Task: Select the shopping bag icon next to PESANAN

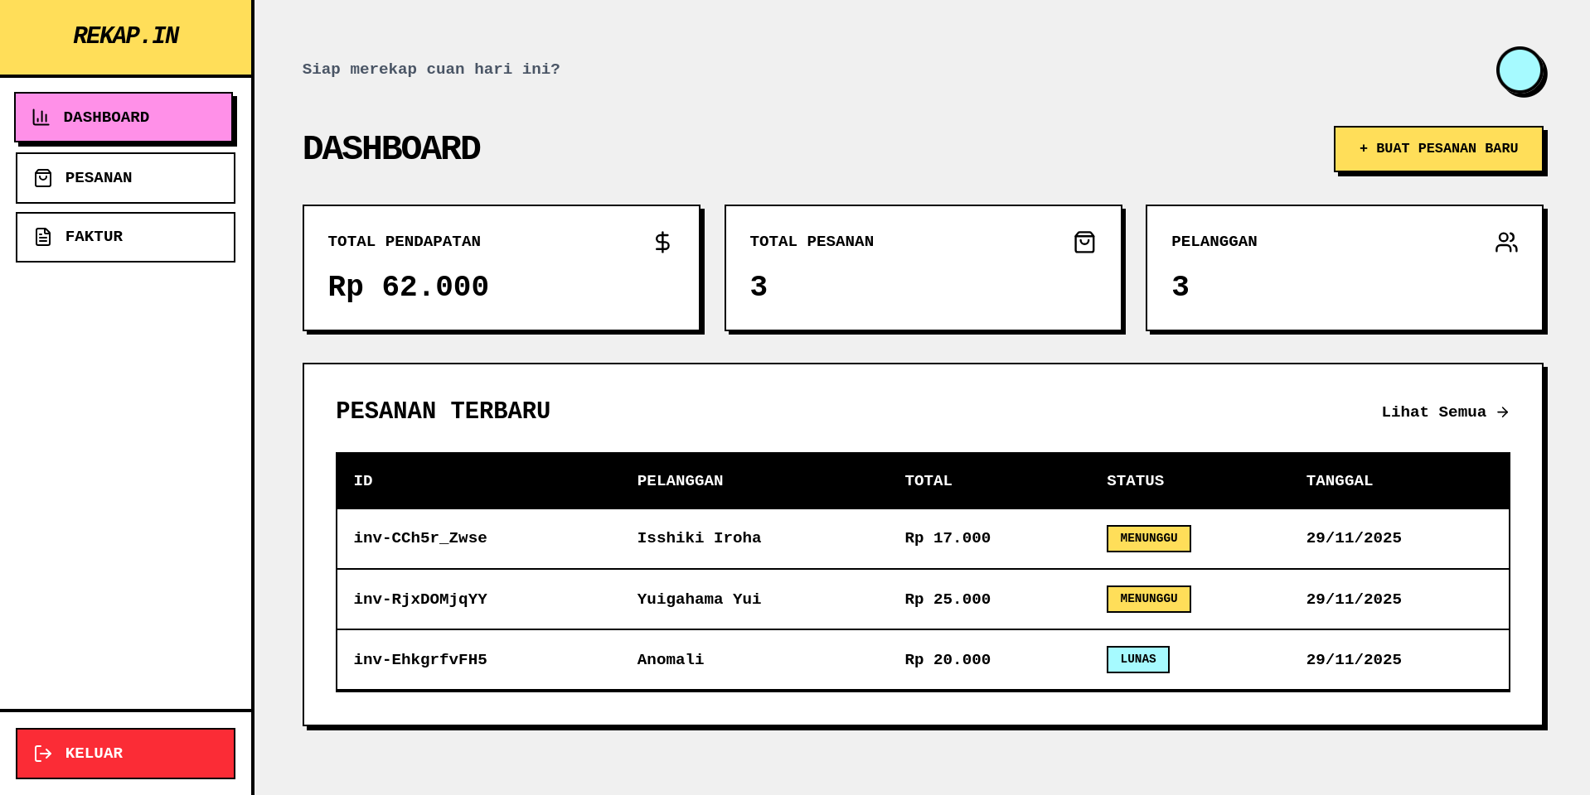Action: click(x=42, y=177)
